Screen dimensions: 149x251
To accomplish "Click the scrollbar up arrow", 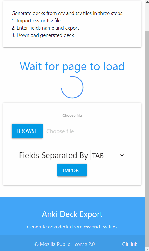I will point(147,2).
